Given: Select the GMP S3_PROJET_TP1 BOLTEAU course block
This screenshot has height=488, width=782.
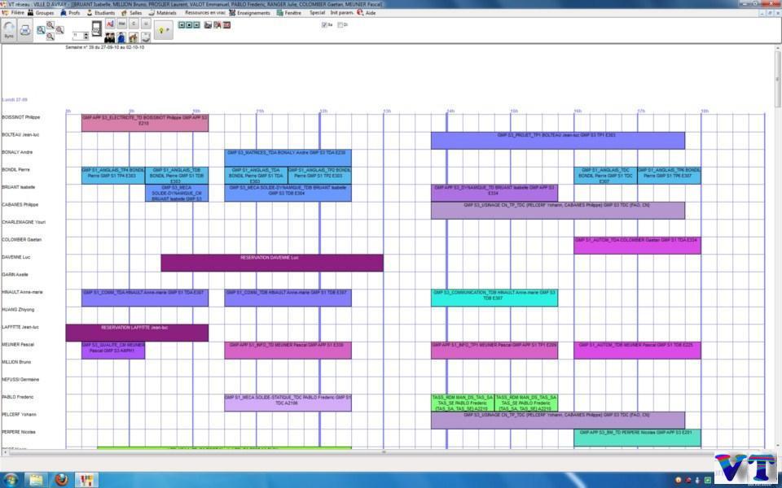Looking at the screenshot, I should click(557, 140).
